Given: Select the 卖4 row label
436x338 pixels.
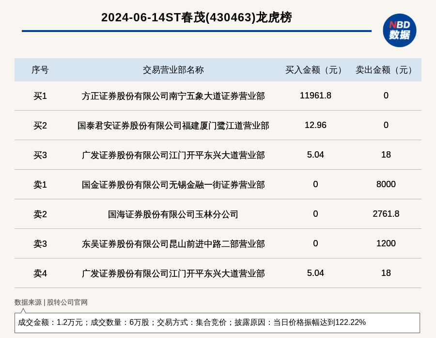Looking at the screenshot, I should point(40,274).
